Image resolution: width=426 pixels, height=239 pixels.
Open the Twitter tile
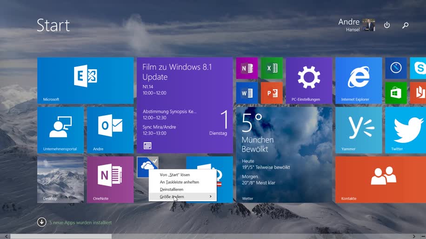coord(406,130)
